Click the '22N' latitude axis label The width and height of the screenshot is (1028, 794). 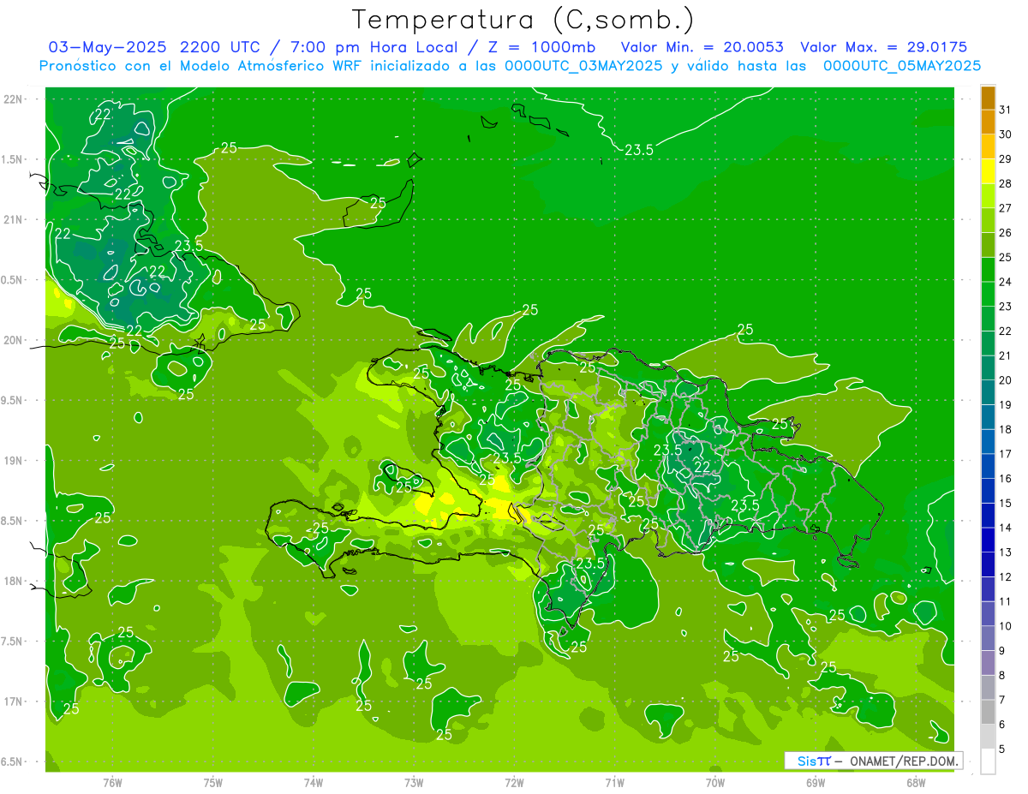(x=14, y=99)
